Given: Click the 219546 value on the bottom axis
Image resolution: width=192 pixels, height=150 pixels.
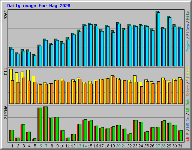Looking at the screenshot, I should pos(6,112).
